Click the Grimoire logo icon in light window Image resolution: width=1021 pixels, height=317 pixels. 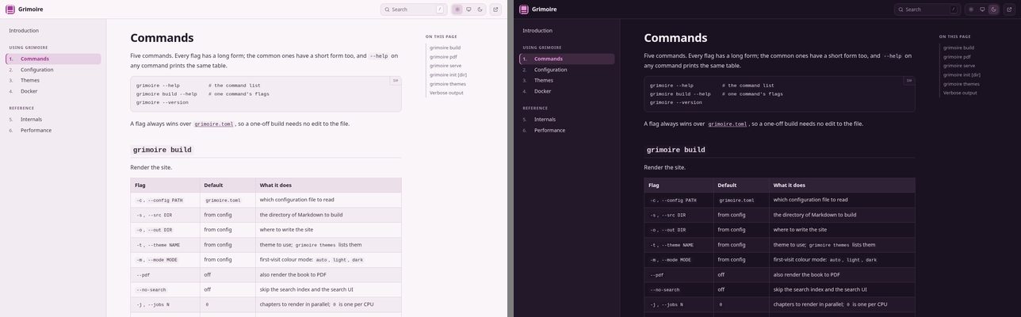pos(10,10)
